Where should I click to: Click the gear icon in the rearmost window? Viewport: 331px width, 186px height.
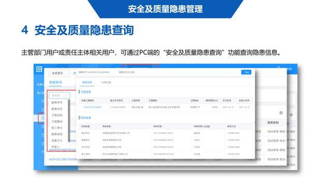(291, 115)
